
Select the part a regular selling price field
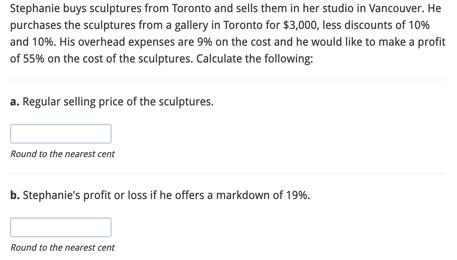coord(61,134)
